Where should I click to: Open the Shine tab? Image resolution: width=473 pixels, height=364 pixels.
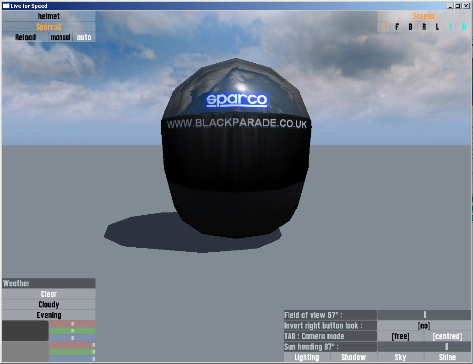447,357
